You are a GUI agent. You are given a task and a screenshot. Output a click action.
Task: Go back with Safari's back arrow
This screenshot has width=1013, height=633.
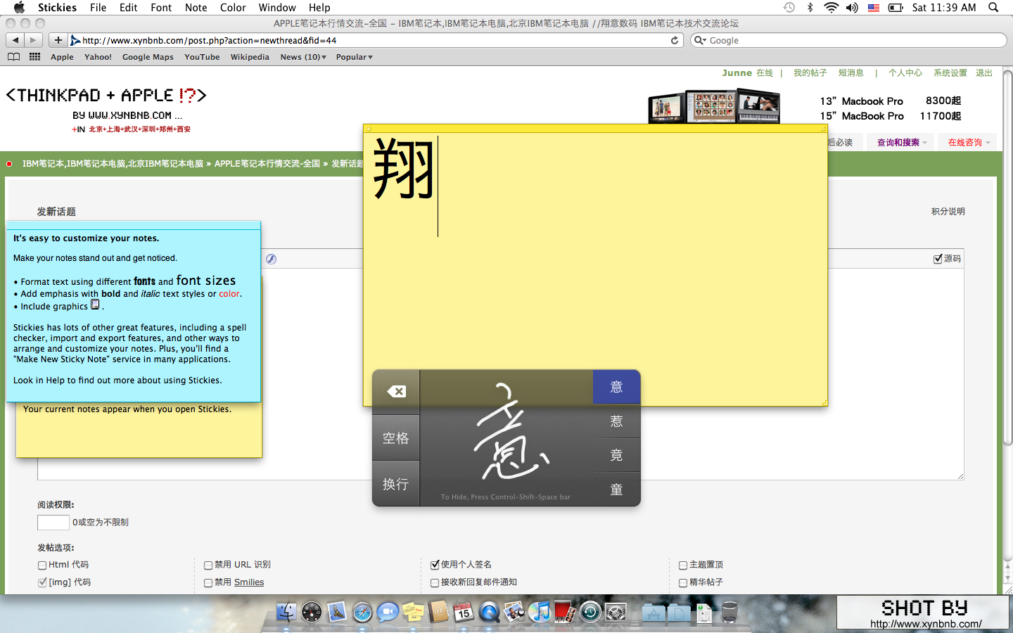point(15,40)
